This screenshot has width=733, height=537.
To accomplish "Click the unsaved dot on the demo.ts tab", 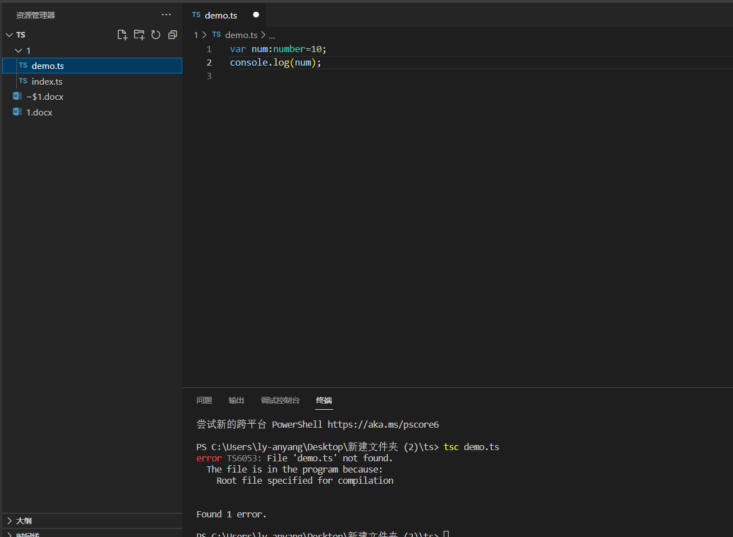I will (256, 15).
